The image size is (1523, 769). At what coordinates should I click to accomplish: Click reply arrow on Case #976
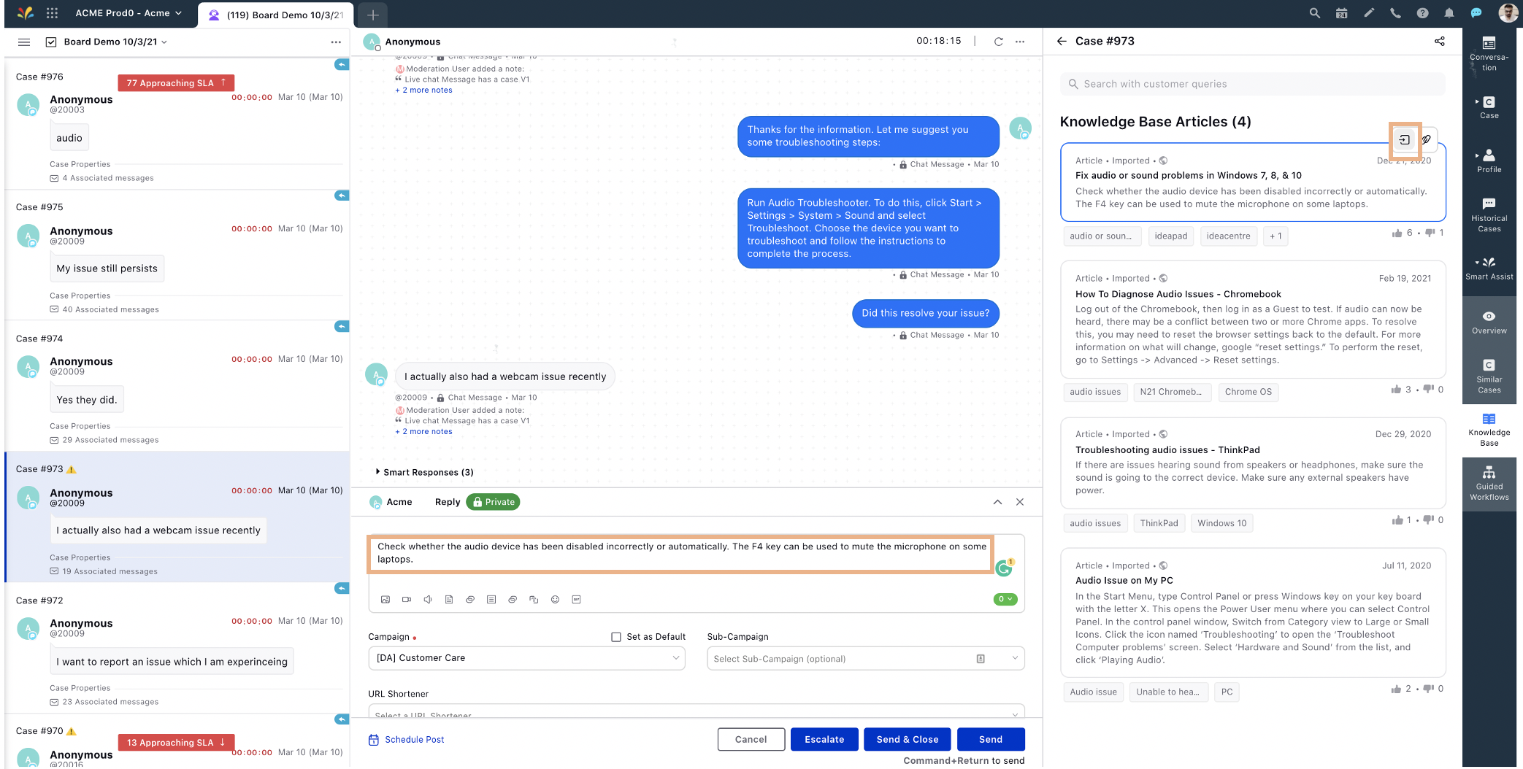coord(342,65)
